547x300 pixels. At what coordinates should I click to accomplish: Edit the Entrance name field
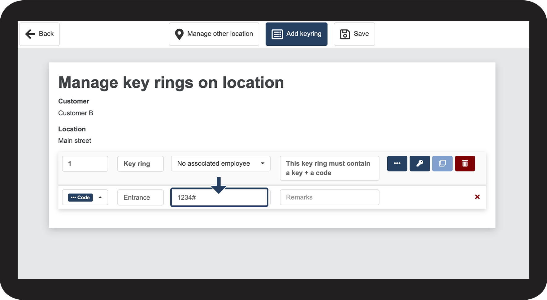140,197
